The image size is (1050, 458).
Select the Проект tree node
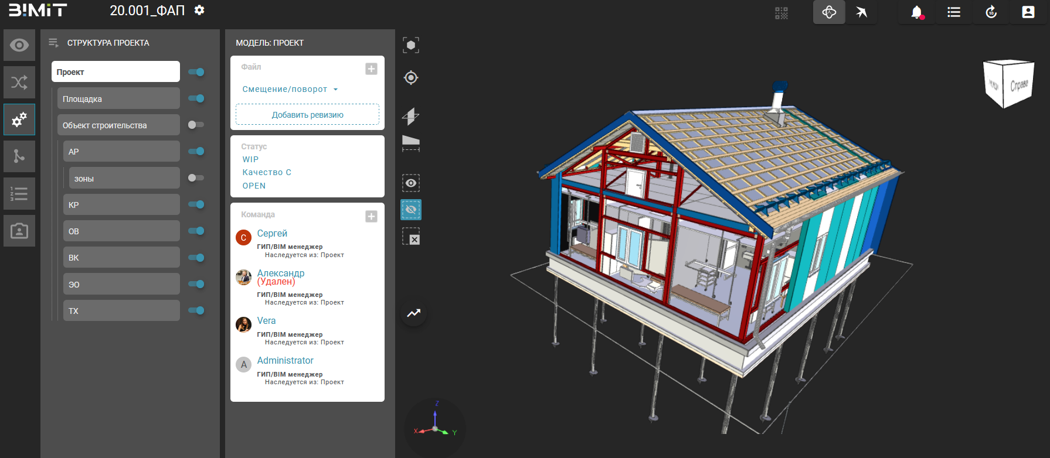[115, 71]
